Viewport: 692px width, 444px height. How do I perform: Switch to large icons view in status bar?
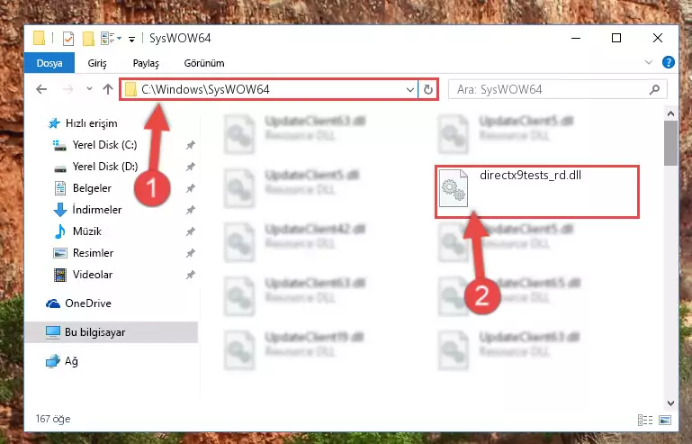pos(665,420)
